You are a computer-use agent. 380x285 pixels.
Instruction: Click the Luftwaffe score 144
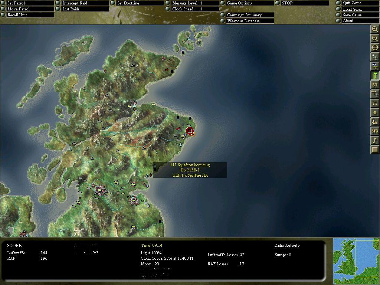(x=44, y=253)
